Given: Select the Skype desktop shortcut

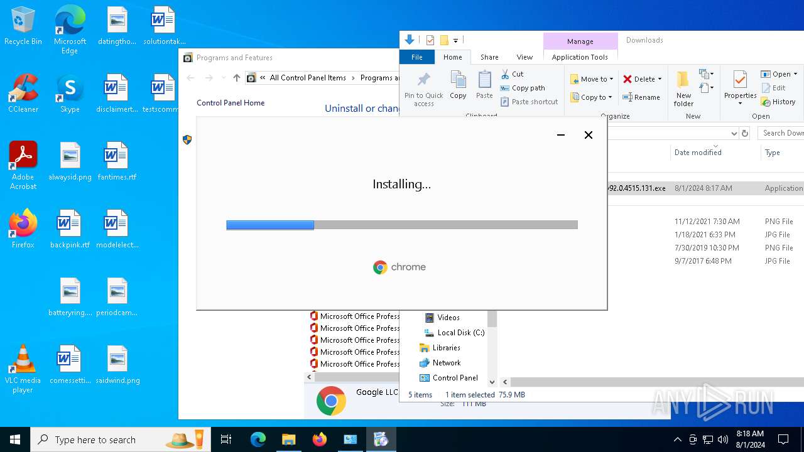Looking at the screenshot, I should tap(70, 94).
